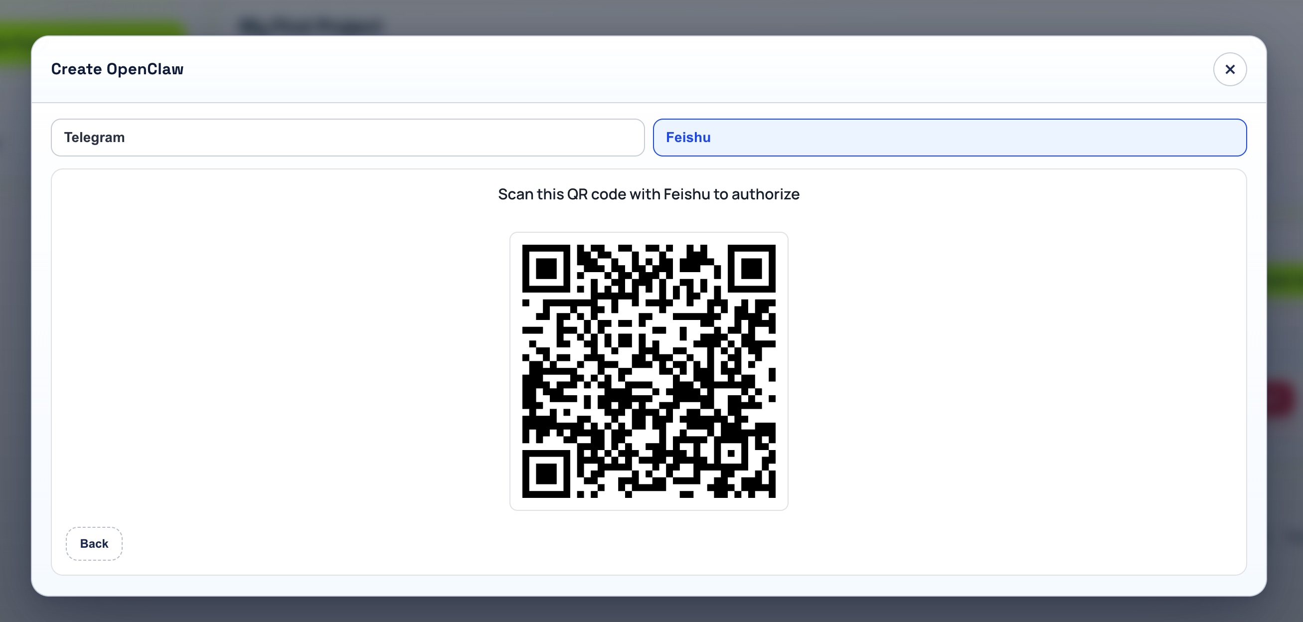Click the blurred project title above dialog
This screenshot has height=622, width=1303.
pyautogui.click(x=310, y=25)
